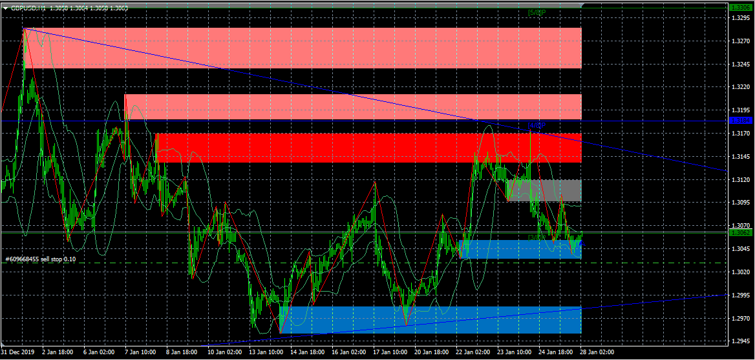Click the 1.3245 price scale label
This screenshot has width=755, height=360.
pos(740,65)
